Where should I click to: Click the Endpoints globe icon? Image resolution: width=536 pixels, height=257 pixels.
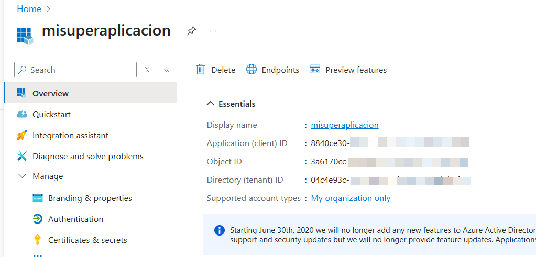pyautogui.click(x=251, y=70)
